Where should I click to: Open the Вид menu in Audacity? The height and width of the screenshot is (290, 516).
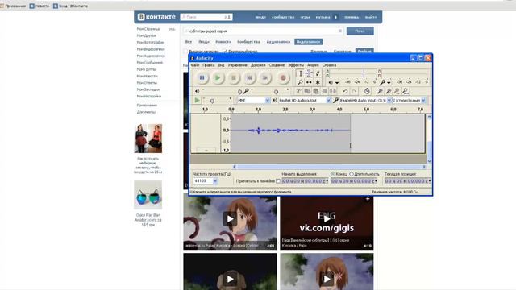(221, 65)
